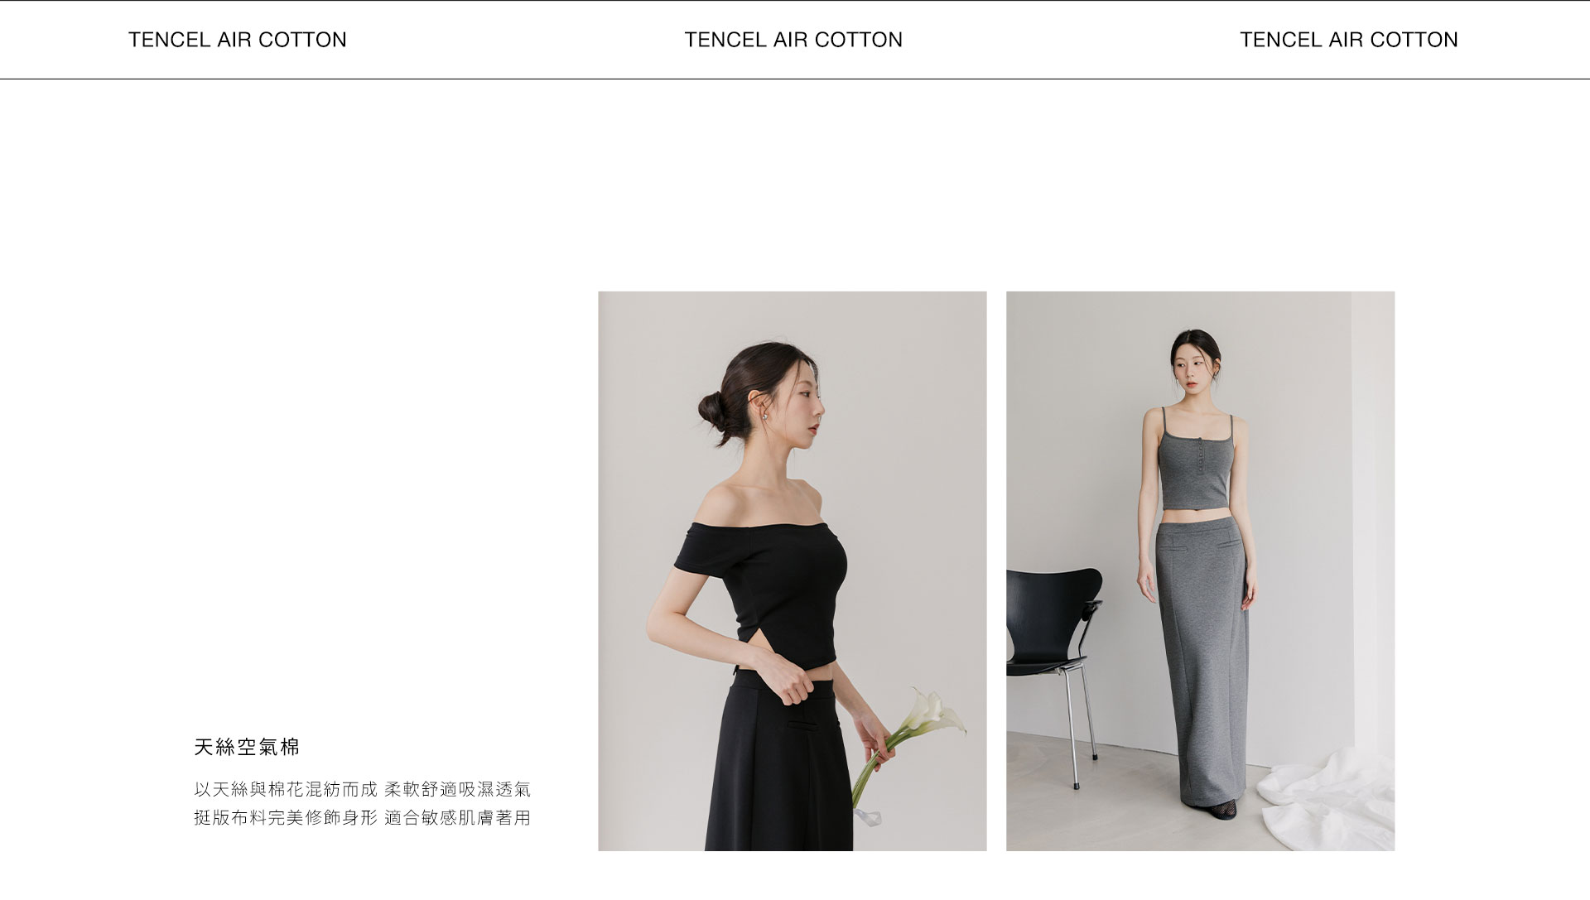Click the description line starting 以天絲與棉花混紡而成
The width and height of the screenshot is (1590, 900).
362,789
